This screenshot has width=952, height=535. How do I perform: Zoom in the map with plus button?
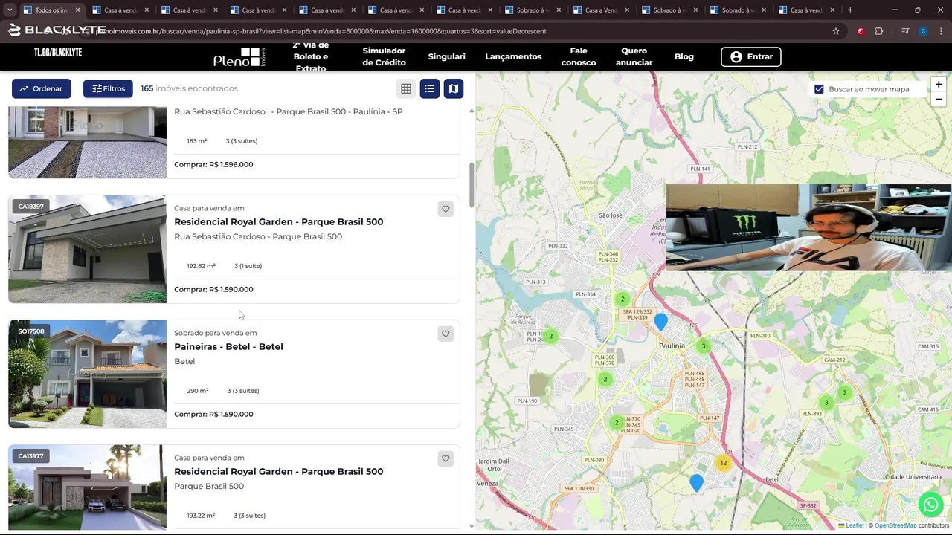(x=939, y=85)
